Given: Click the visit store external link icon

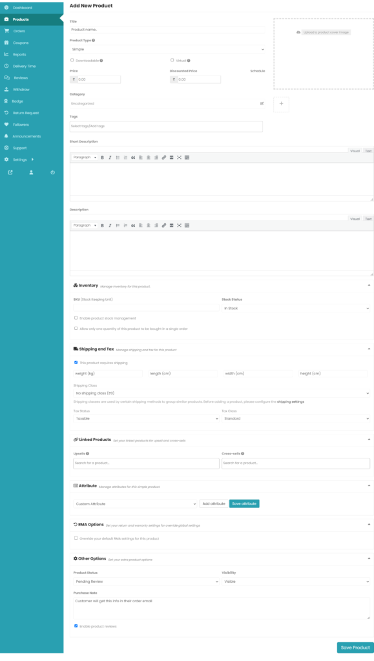Looking at the screenshot, I should 10,172.
